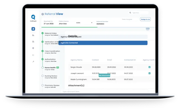Expand the ADEN dropdown
This screenshot has height=110, width=180.
click(84, 23)
